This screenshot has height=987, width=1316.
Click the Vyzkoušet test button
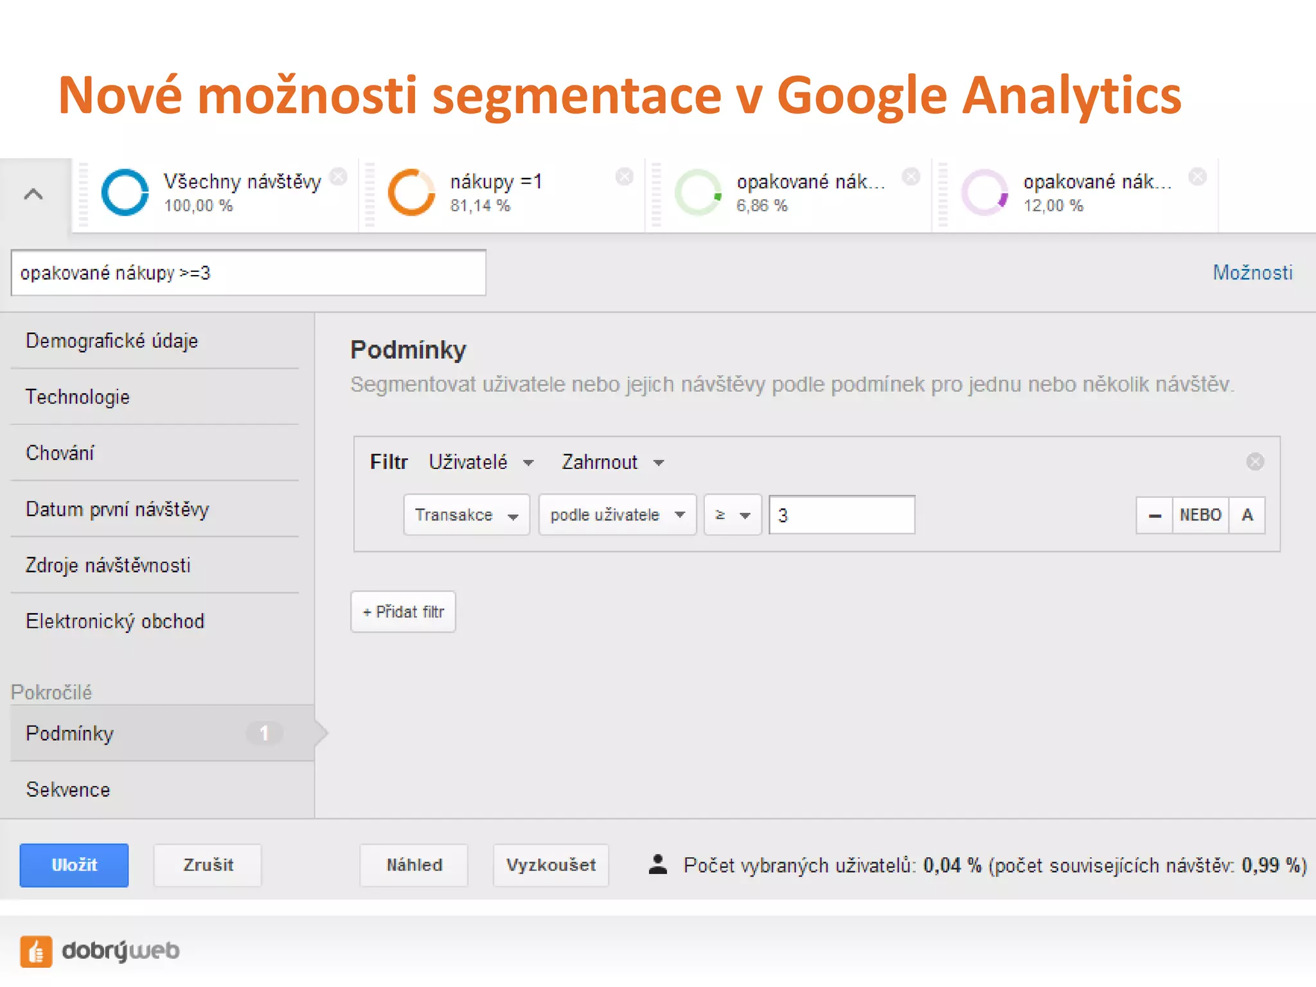click(551, 865)
